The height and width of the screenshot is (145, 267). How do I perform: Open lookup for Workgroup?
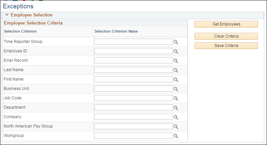coord(176,136)
